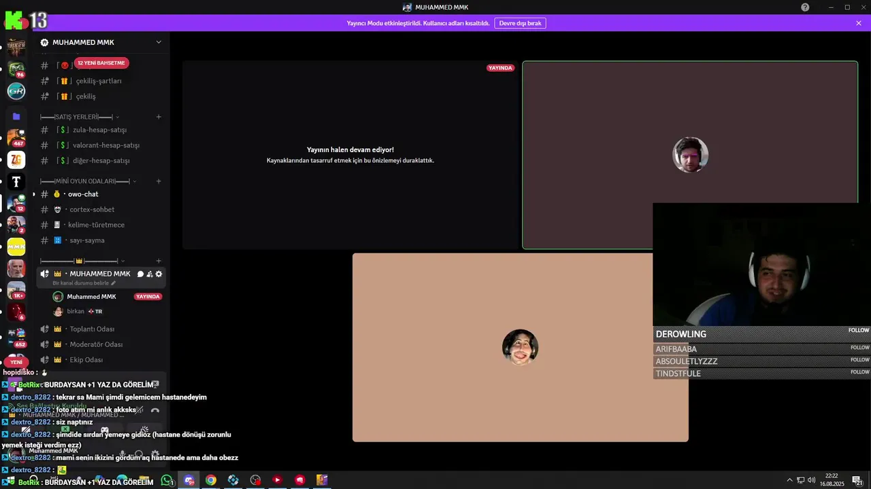871x489 pixels.
Task: Open the server with the 1K+ badge
Action: click(16, 290)
